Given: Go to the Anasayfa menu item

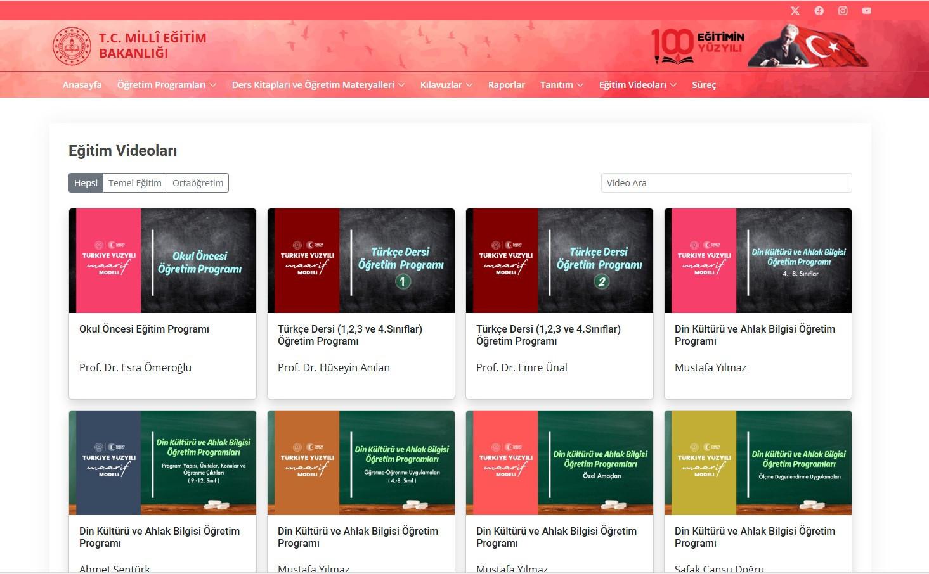Looking at the screenshot, I should tap(82, 85).
